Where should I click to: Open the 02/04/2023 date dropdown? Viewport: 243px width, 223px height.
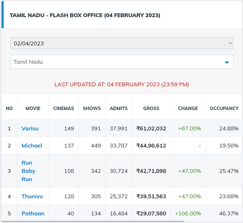(121, 43)
